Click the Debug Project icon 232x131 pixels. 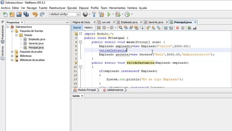point(118,15)
